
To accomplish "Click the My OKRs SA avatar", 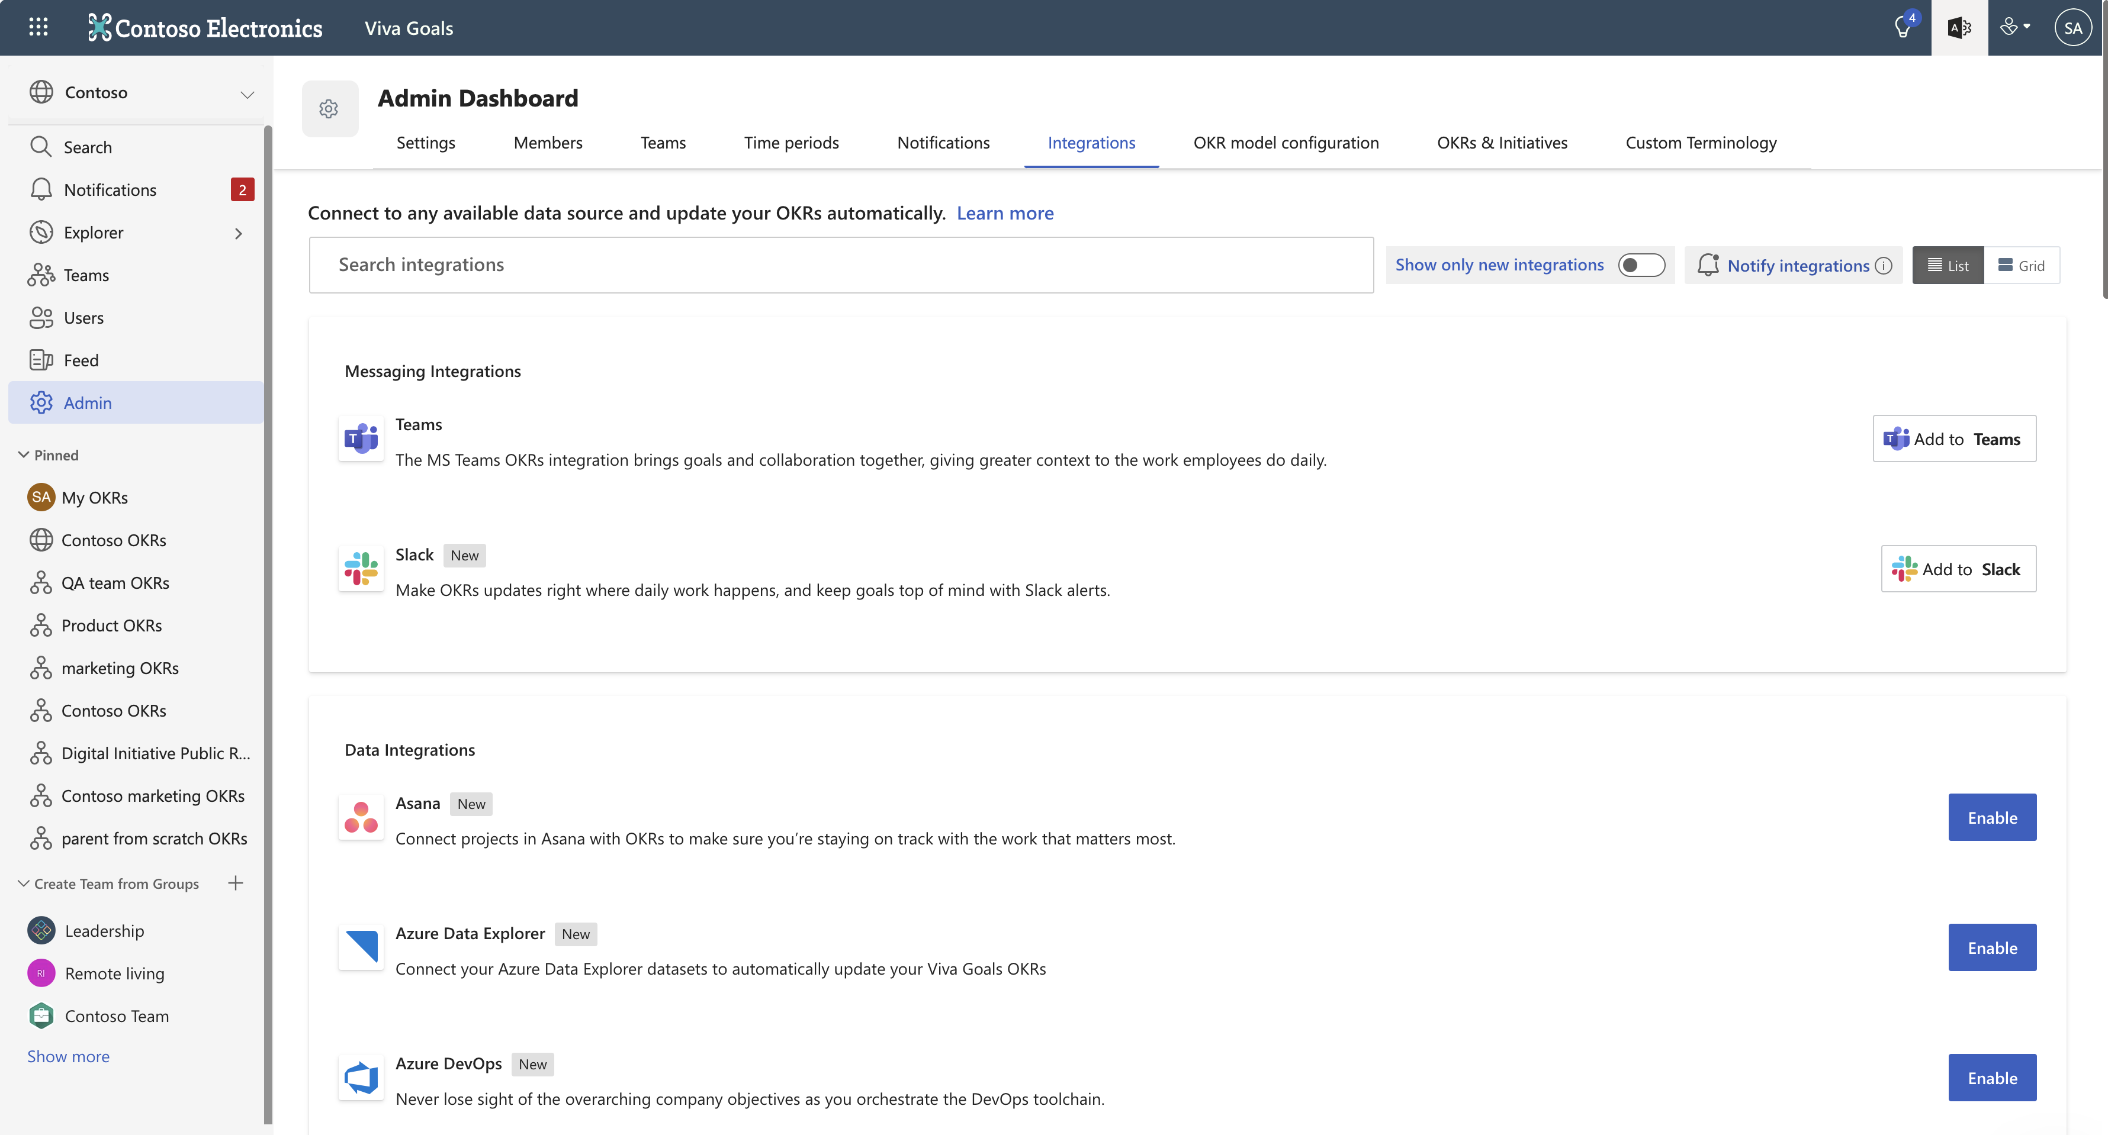I will point(41,496).
